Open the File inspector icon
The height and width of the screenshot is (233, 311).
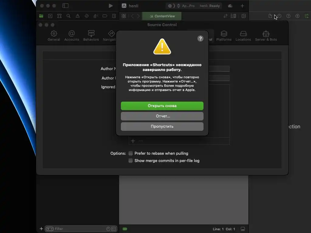pos(270,16)
